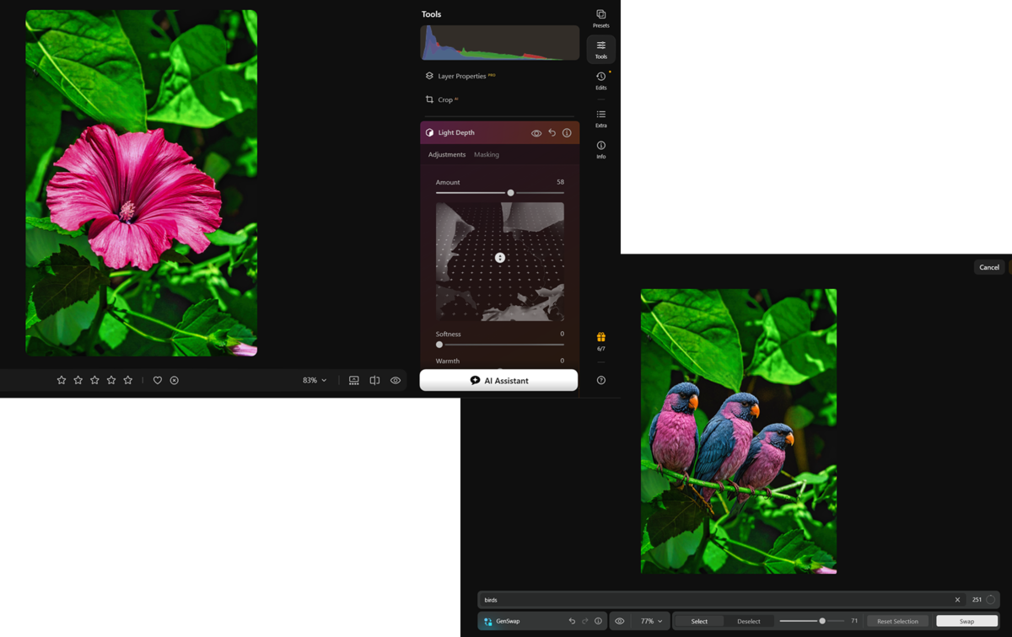Open the 77% zoom dropdown in GenSwap
1012x637 pixels.
pyautogui.click(x=651, y=621)
